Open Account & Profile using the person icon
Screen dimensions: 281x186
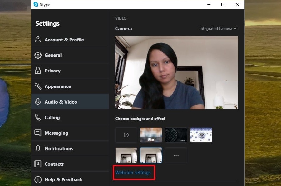38,40
